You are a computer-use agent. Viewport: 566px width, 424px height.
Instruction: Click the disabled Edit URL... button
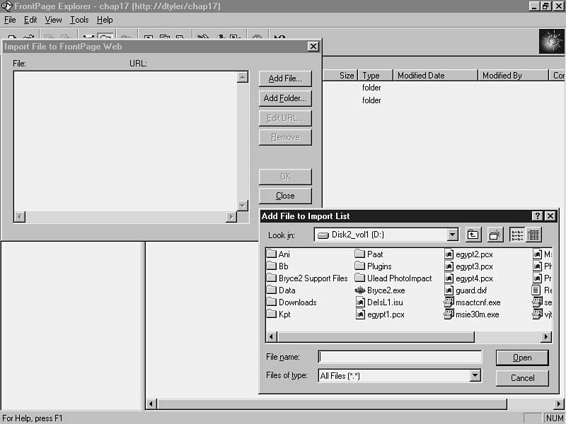click(285, 118)
